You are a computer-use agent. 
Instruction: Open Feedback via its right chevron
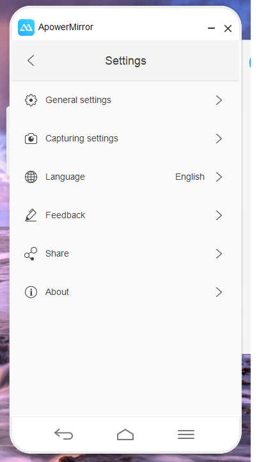tap(219, 216)
